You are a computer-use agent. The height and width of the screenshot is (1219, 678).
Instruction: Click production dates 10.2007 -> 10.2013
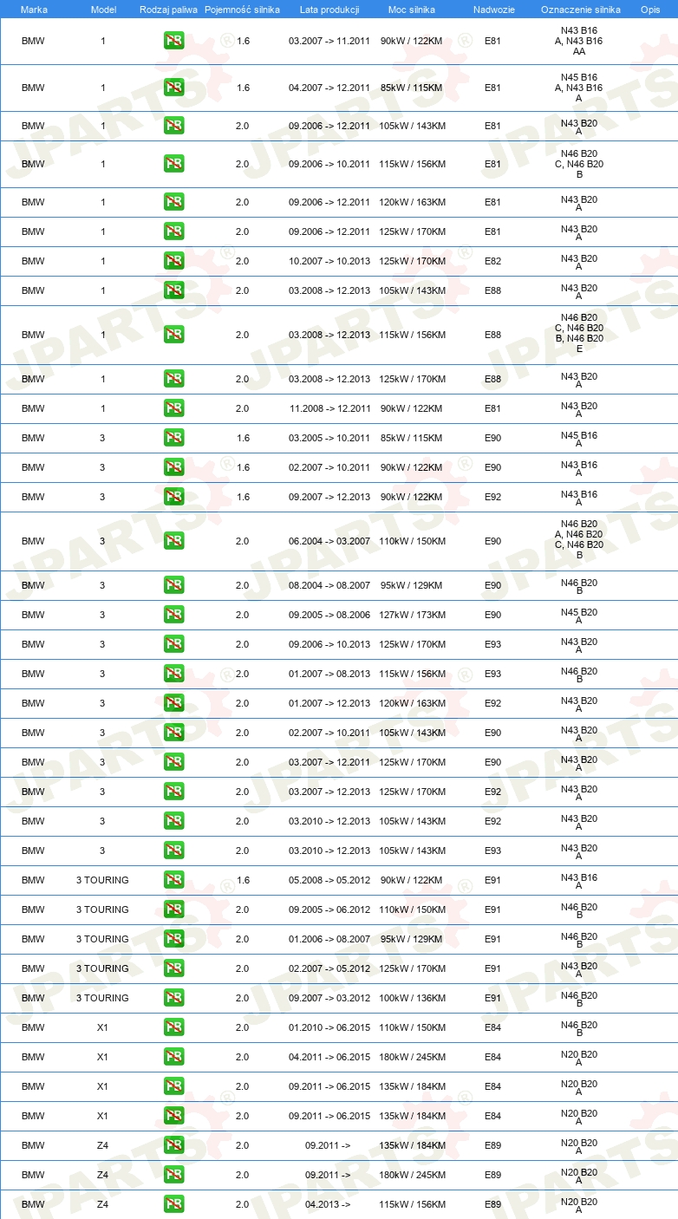tap(329, 261)
